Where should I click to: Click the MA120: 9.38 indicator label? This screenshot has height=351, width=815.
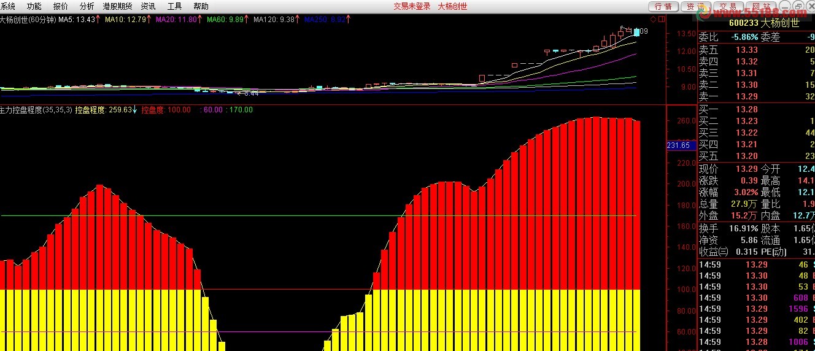pyautogui.click(x=276, y=19)
